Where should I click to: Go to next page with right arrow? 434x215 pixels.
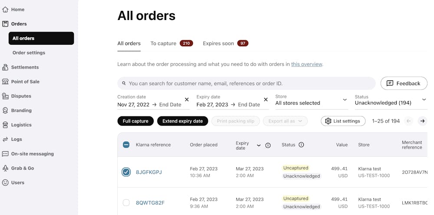[422, 121]
